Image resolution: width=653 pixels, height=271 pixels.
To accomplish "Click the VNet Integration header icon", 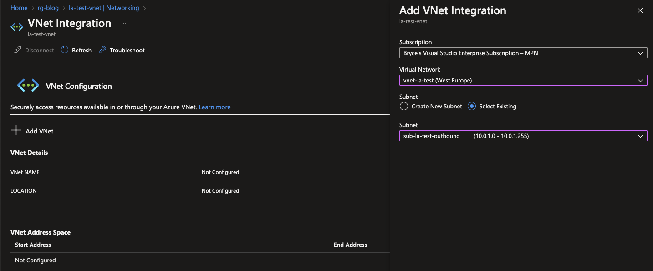I will pos(17,27).
